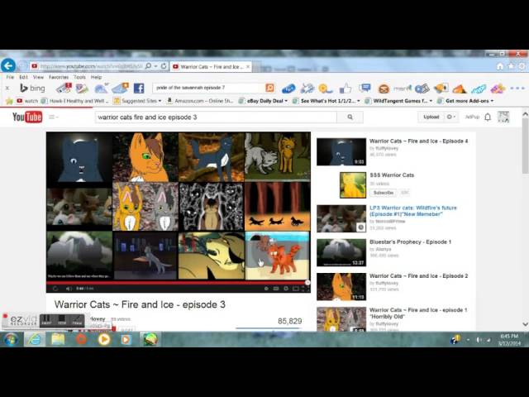Open the YouTube account avatar
Viewport: 529px width, 397px height.
pos(503,117)
